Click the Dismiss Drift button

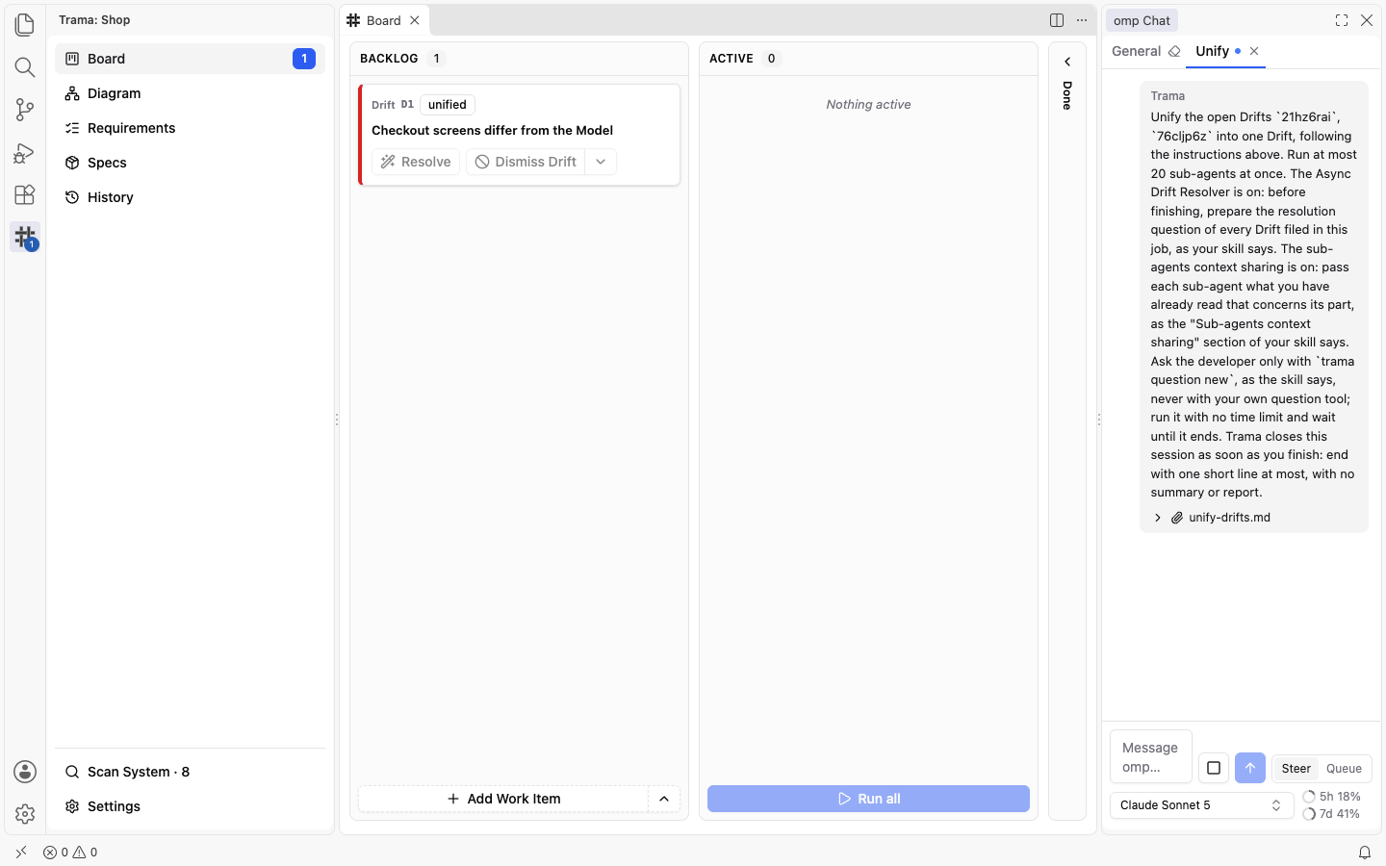pyautogui.click(x=526, y=162)
